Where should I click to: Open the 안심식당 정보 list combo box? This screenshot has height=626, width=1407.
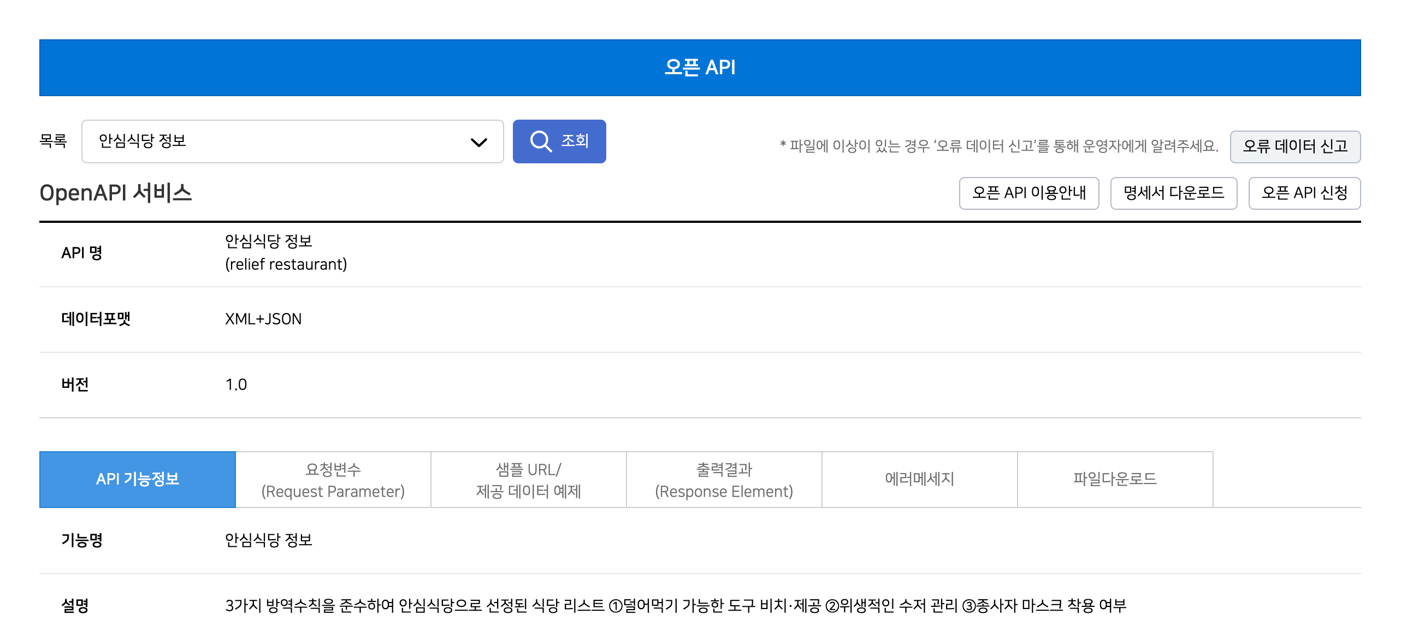(273, 141)
